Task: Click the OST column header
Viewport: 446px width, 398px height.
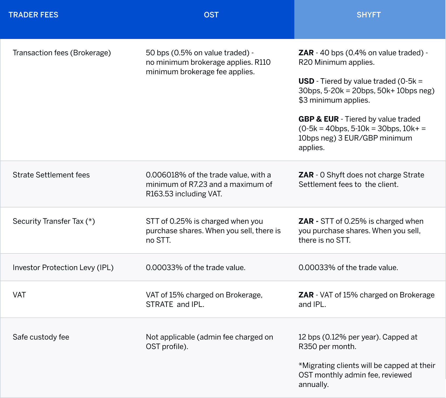Action: [211, 15]
